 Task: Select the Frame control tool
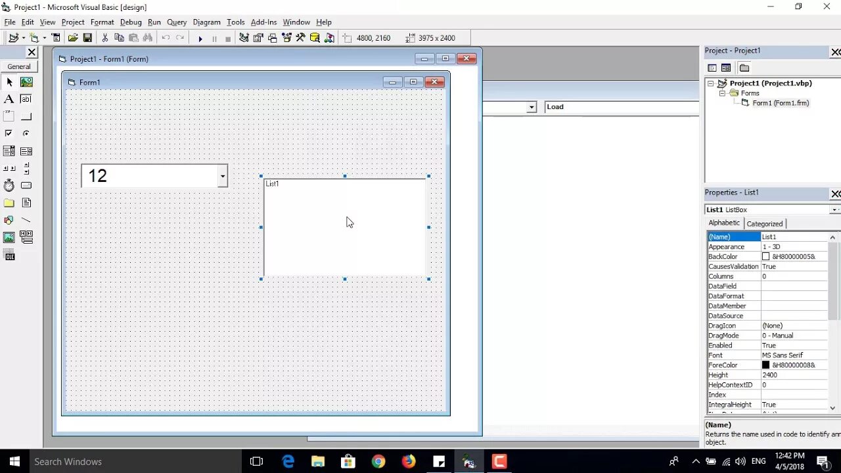coord(9,116)
